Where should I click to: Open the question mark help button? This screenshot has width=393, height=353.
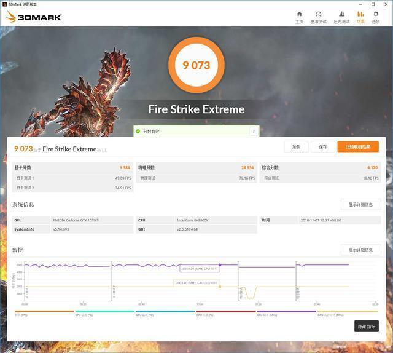pos(254,131)
